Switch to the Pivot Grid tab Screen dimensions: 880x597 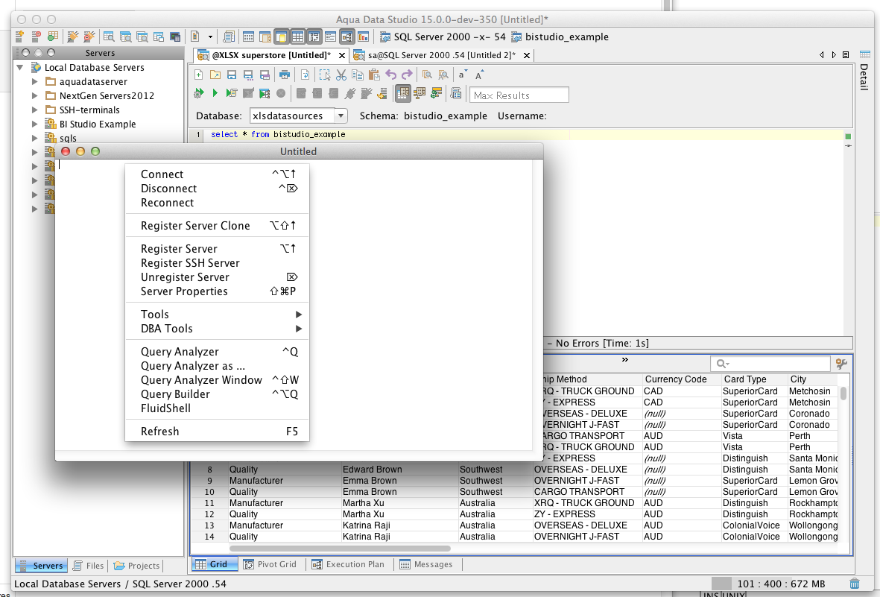tap(270, 564)
